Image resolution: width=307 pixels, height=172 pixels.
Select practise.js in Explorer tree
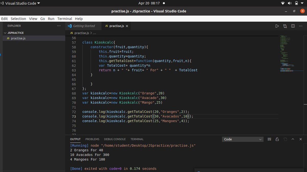[34, 38]
